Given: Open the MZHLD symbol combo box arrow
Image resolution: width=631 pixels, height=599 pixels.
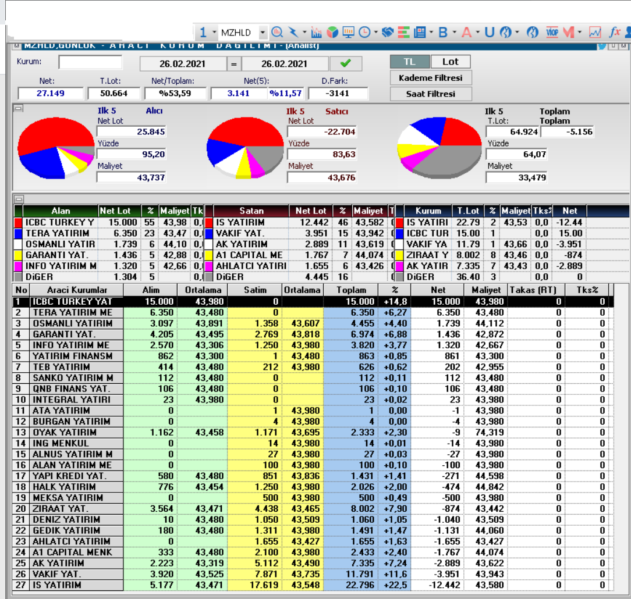Looking at the screenshot, I should point(263,32).
